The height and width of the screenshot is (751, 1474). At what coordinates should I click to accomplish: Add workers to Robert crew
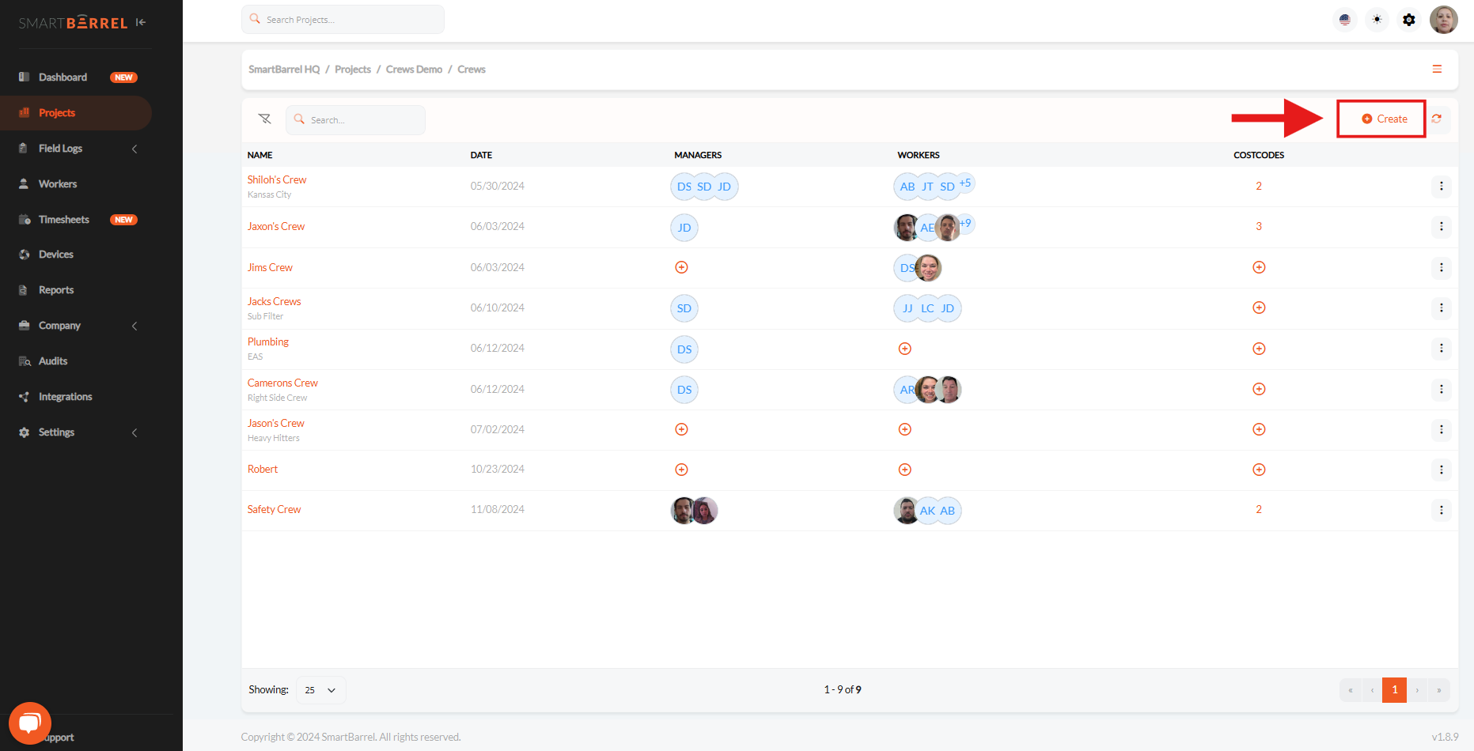click(905, 470)
